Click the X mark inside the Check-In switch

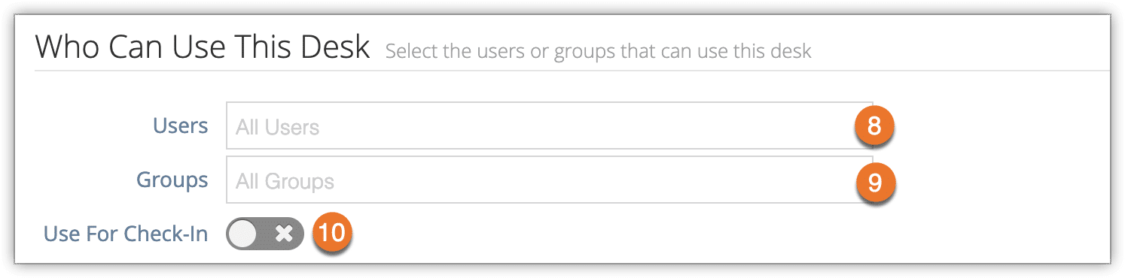click(284, 234)
